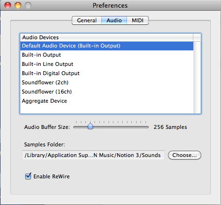The height and width of the screenshot is (205, 221).
Task: Select Soundflower (16ch) device
Action: (107, 92)
